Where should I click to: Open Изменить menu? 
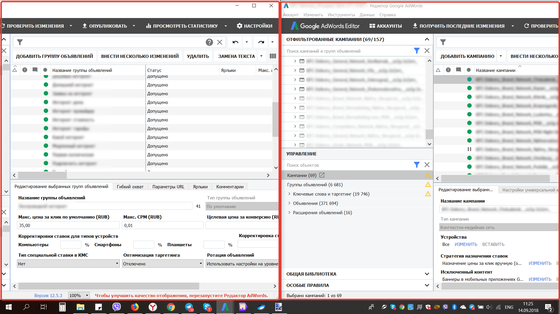click(313, 15)
